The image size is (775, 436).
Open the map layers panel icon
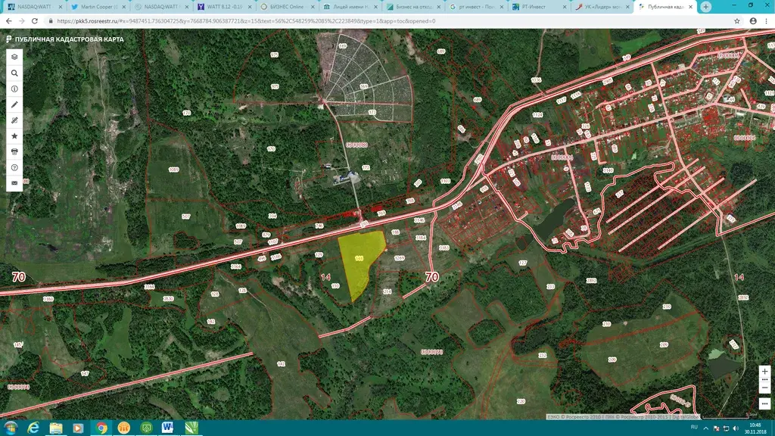pyautogui.click(x=14, y=57)
